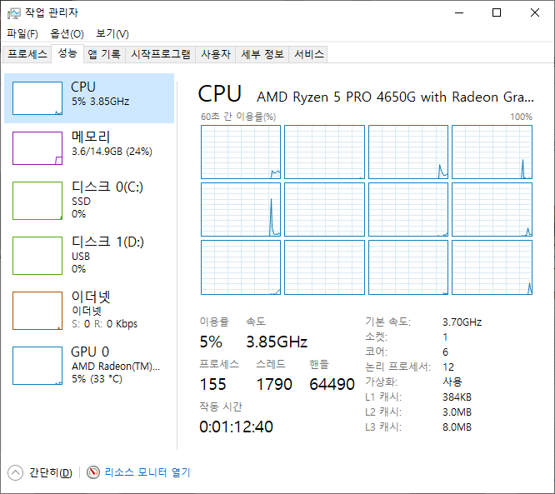The image size is (555, 494).
Task: Open the 옵션(O) menu
Action: pyautogui.click(x=67, y=34)
